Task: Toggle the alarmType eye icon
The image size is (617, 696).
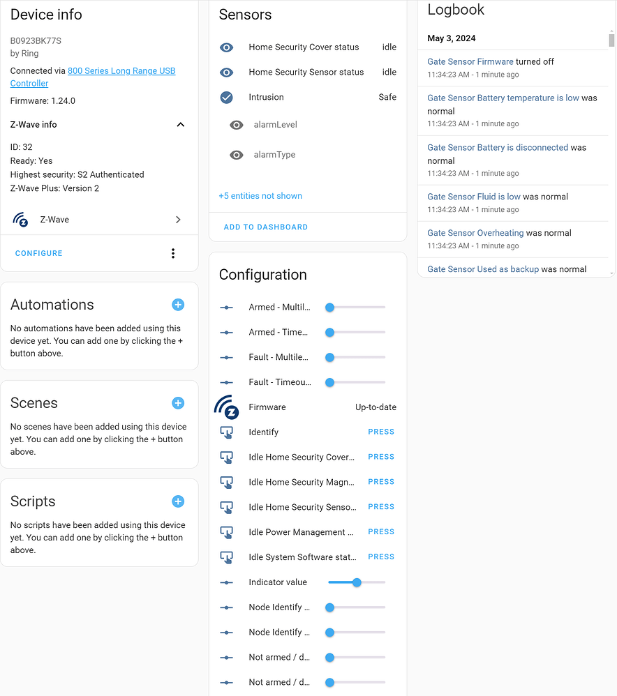Action: (236, 154)
